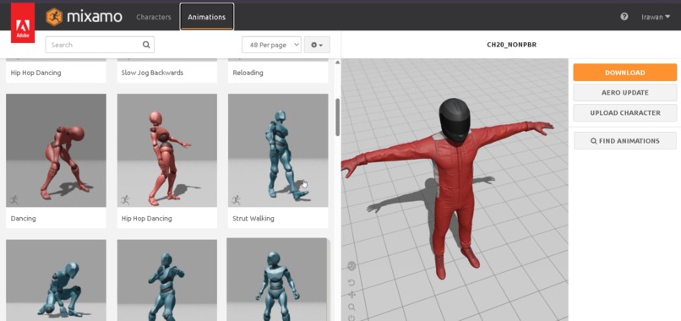681x321 pixels.
Task: Click the running-man icon on Dancing thumbnail
Action: click(14, 200)
